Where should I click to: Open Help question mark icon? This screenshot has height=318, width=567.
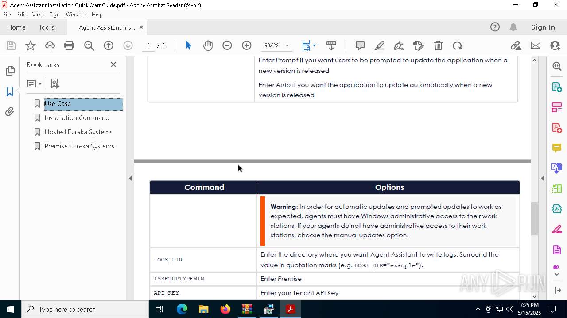click(x=495, y=27)
